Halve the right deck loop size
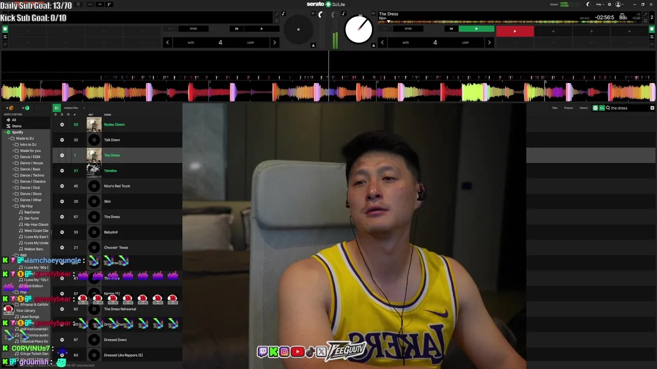657x369 pixels. pyautogui.click(x=382, y=43)
